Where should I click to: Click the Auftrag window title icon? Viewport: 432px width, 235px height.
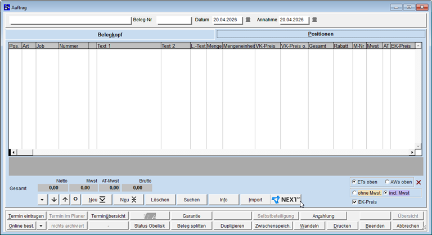click(7, 7)
